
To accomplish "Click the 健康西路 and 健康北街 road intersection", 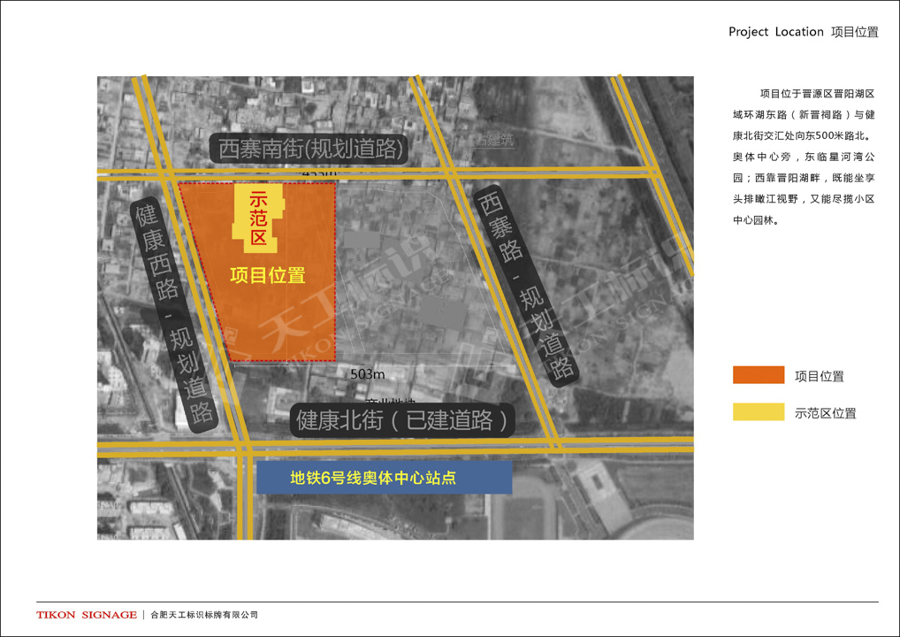I will (240, 442).
